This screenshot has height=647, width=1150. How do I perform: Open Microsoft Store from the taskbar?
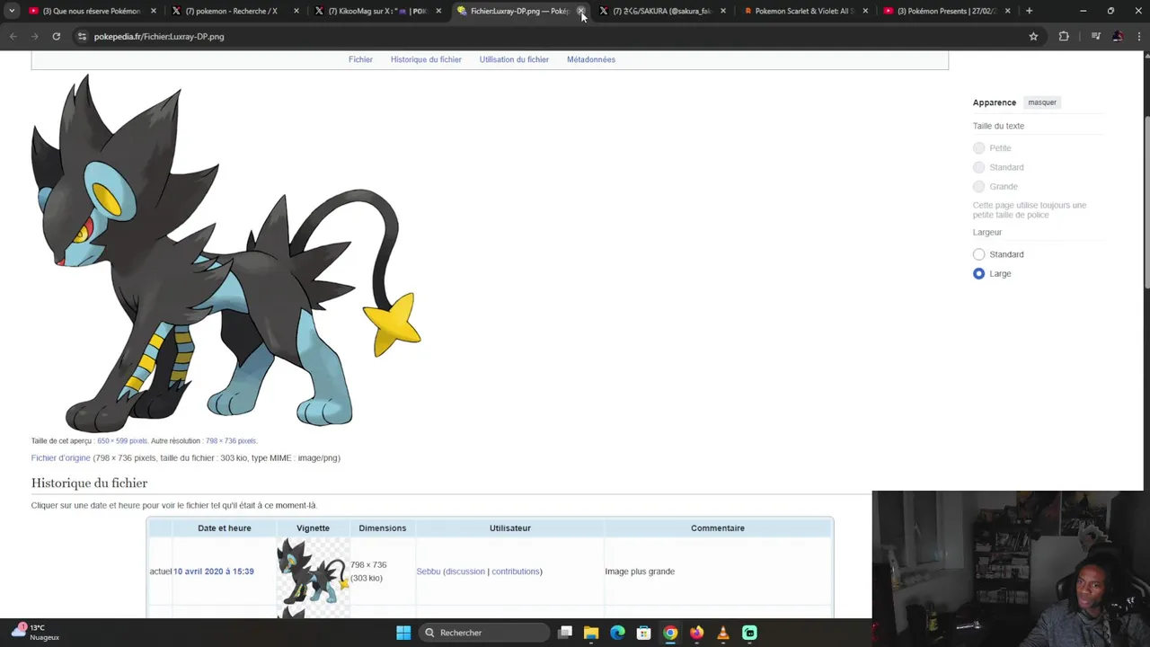tap(643, 633)
